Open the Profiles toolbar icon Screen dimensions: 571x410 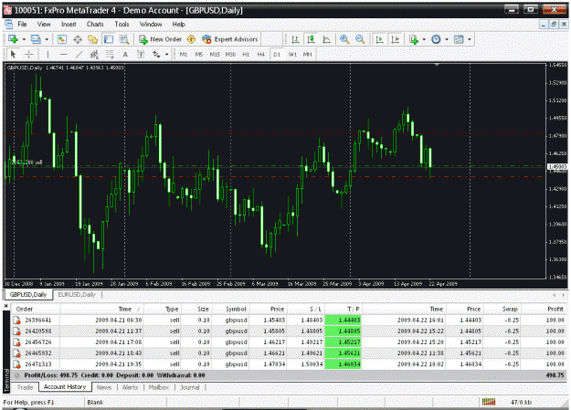pyautogui.click(x=36, y=39)
